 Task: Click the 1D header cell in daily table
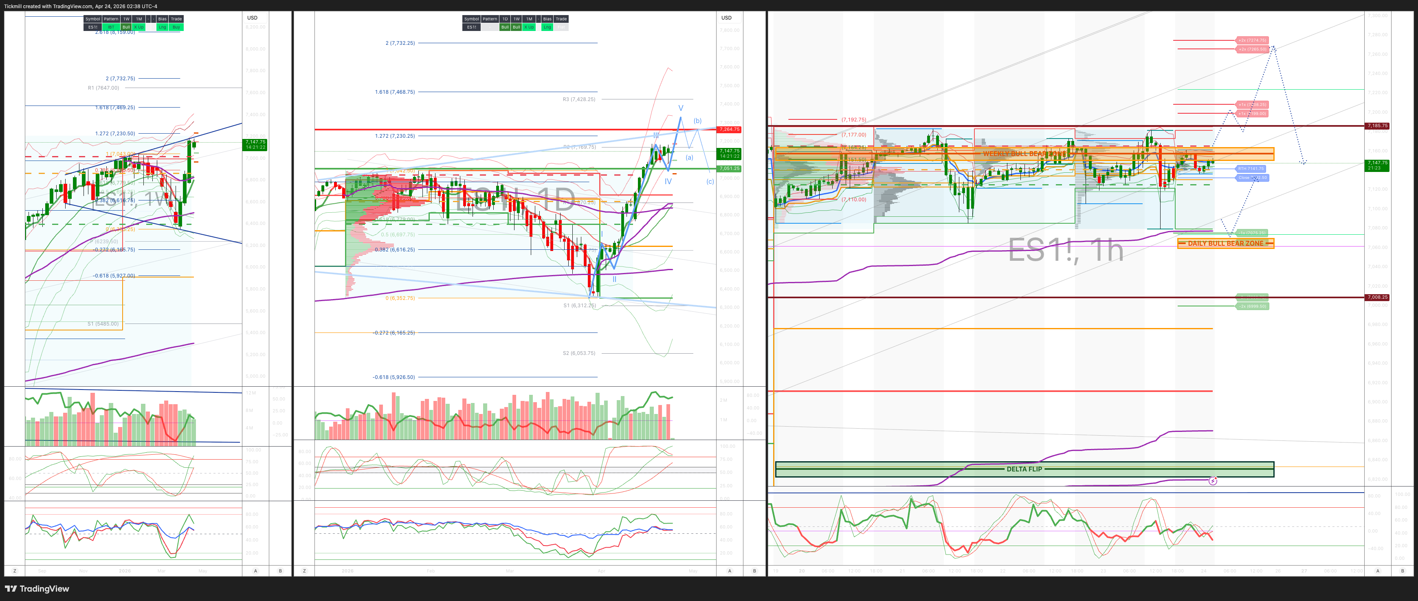[x=505, y=19]
